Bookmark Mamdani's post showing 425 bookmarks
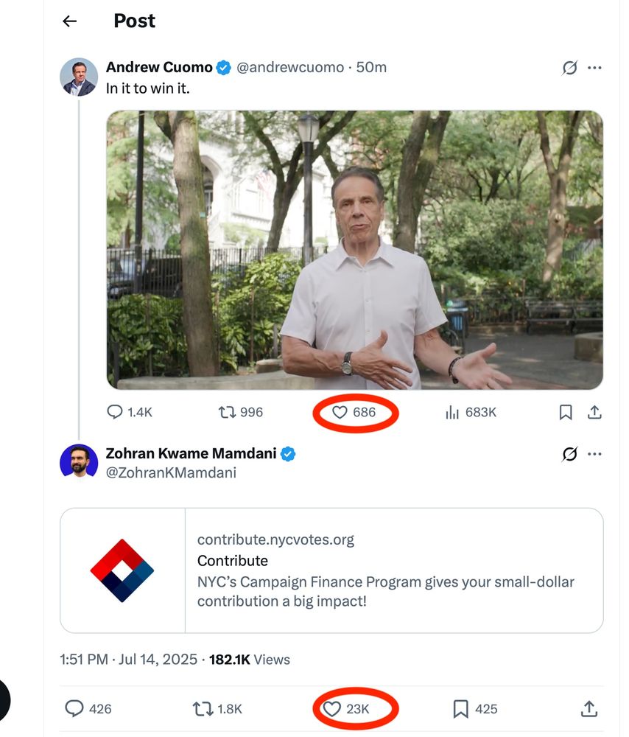This screenshot has height=737, width=629. tap(475, 709)
